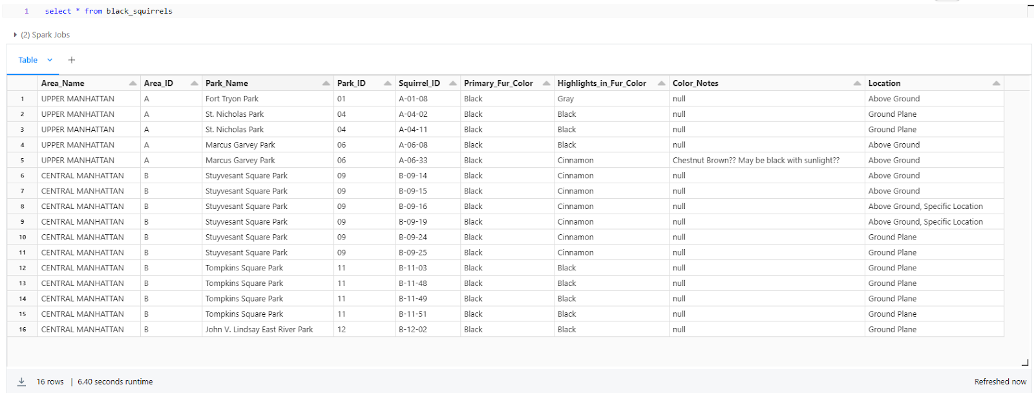Sort by Park_ID column arrow
The image size is (1034, 393).
(x=388, y=83)
